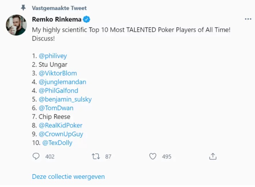Click the reply speech bubble icon
255x187 pixels.
click(x=36, y=156)
